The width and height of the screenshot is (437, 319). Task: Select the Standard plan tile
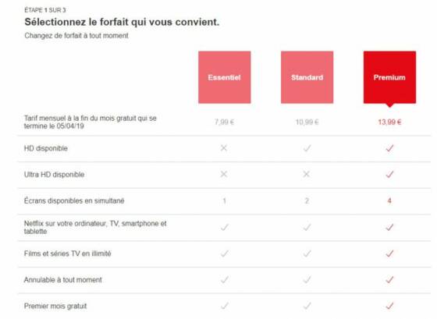[307, 77]
